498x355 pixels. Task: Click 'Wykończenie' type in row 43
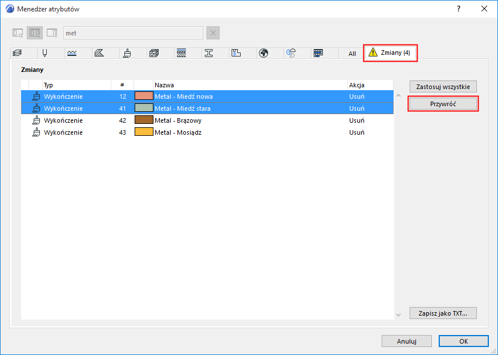point(63,132)
